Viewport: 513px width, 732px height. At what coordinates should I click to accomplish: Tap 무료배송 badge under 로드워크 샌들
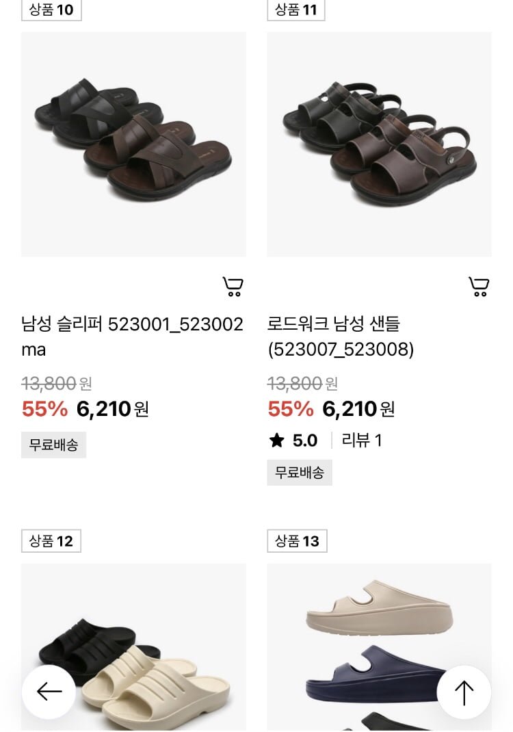300,472
